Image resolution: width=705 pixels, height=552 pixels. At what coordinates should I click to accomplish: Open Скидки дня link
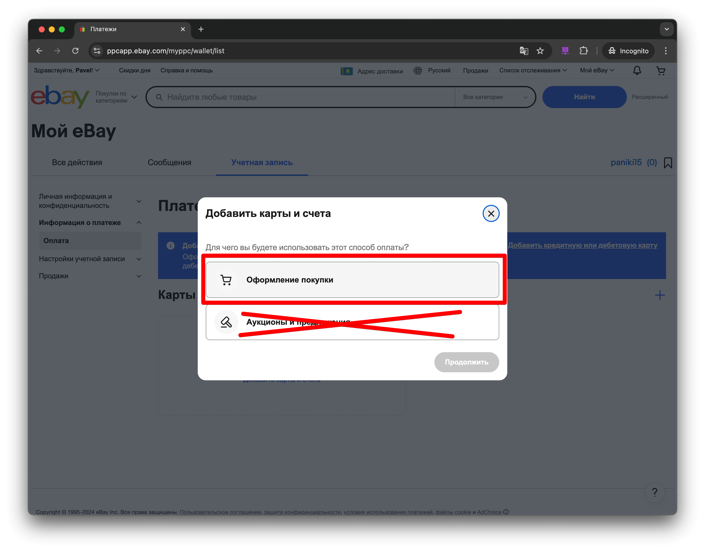click(x=135, y=70)
